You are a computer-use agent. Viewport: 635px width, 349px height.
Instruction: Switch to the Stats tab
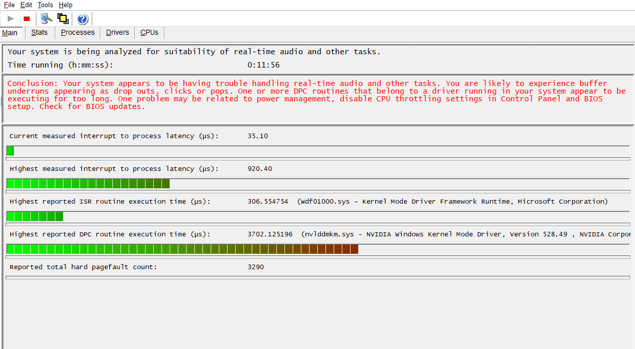click(39, 32)
